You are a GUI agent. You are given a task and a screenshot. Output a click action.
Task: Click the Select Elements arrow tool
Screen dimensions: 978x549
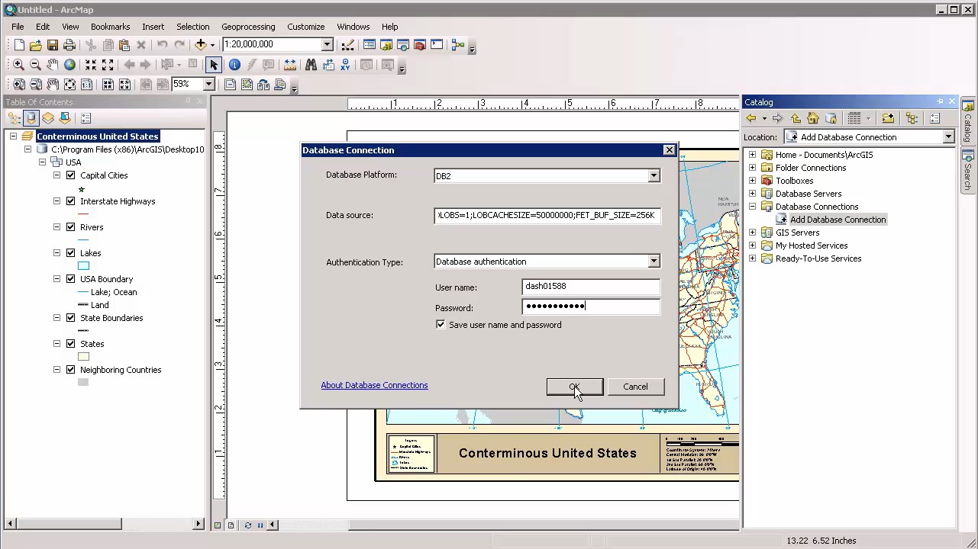pyautogui.click(x=214, y=66)
